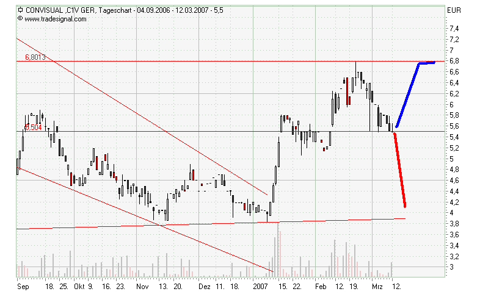The height and width of the screenshot is (297, 480).
Task: Click the candlestick peak touching 6,8 resistance line
Action: click(356, 63)
